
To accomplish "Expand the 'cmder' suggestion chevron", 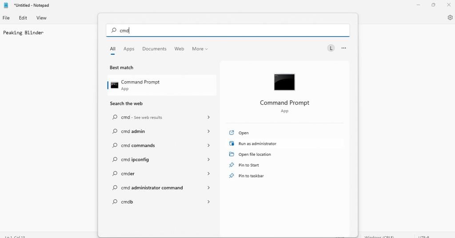I will pyautogui.click(x=208, y=174).
